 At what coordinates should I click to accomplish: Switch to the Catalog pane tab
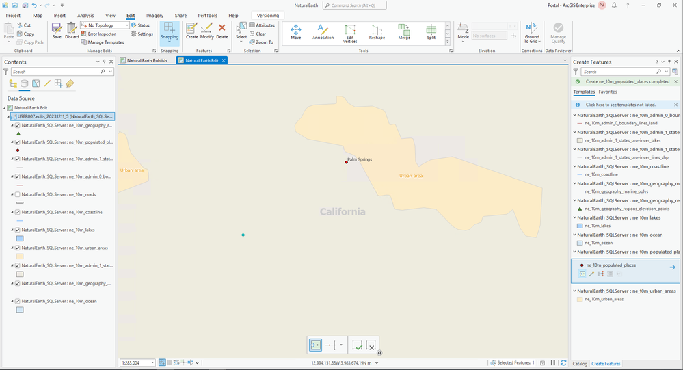(x=580, y=363)
